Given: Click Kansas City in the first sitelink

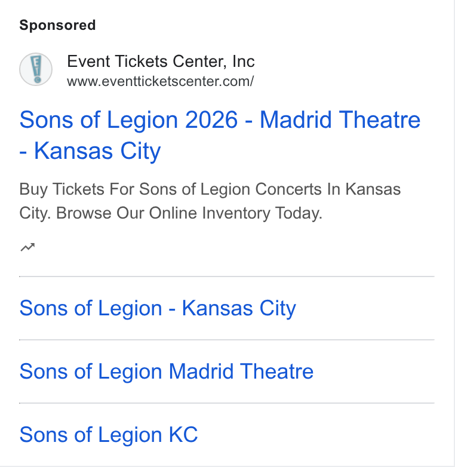Looking at the screenshot, I should pos(239,308).
